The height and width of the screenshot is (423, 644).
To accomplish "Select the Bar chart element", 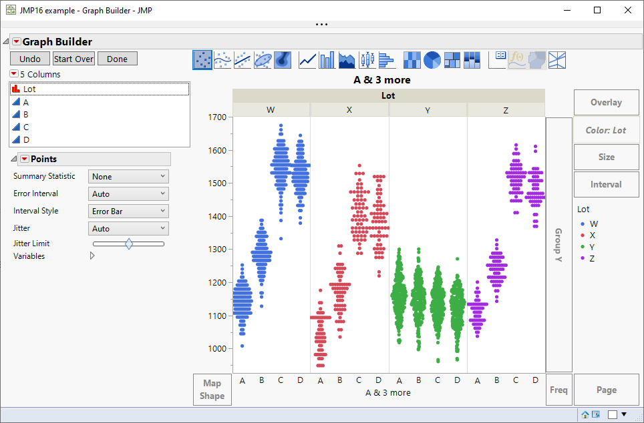I will tap(326, 59).
